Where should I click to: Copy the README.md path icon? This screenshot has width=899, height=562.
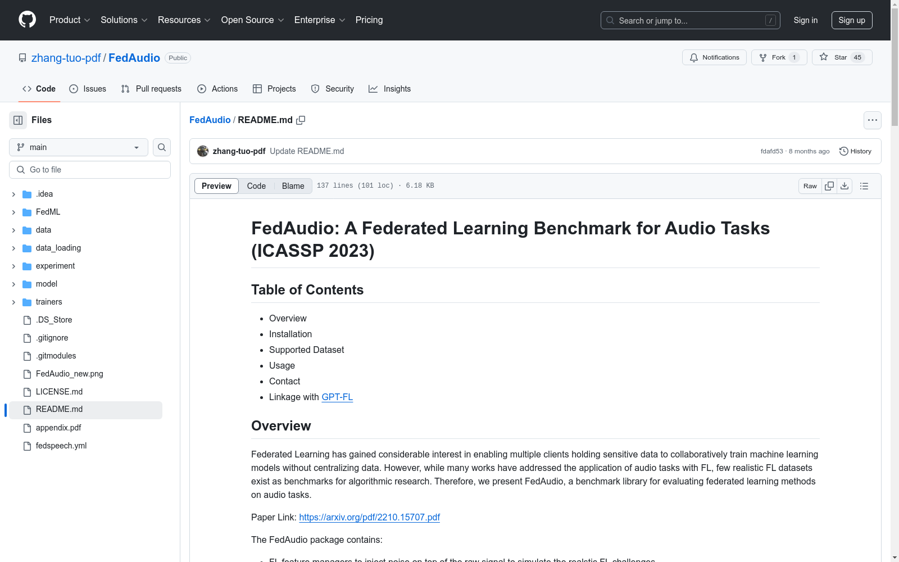coord(301,120)
